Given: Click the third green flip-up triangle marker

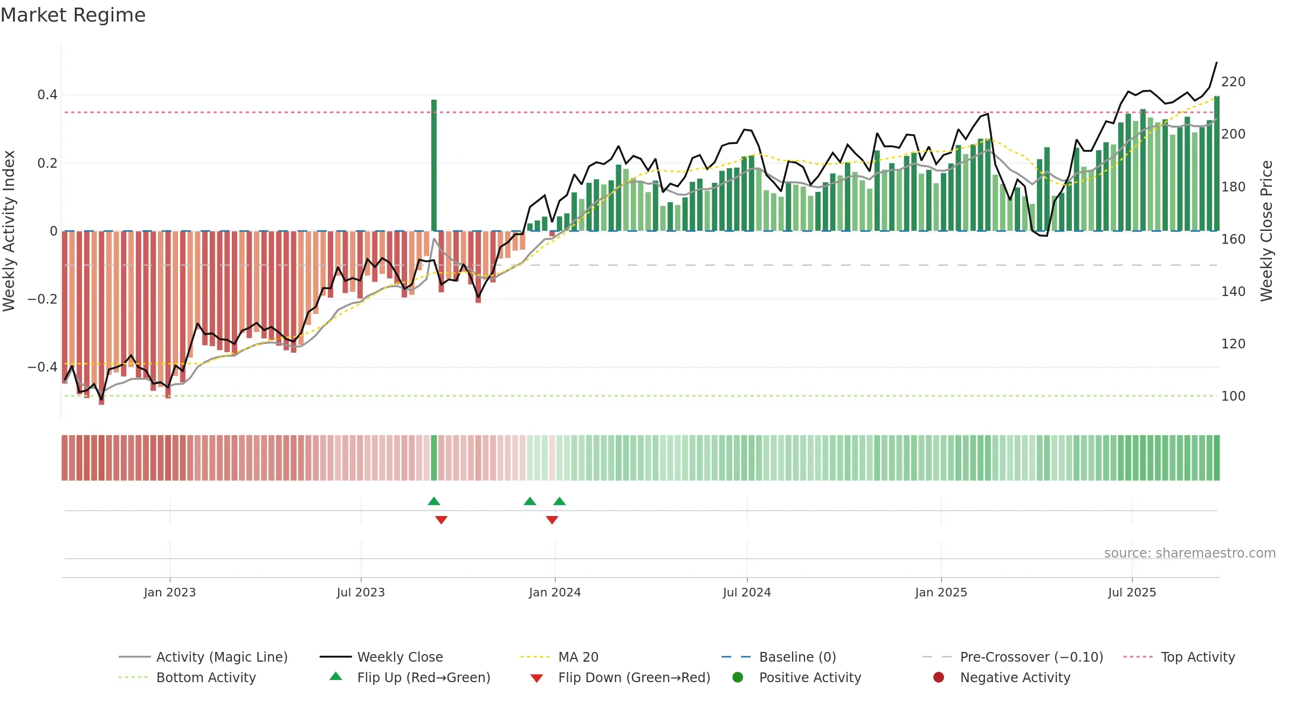Looking at the screenshot, I should click(560, 502).
